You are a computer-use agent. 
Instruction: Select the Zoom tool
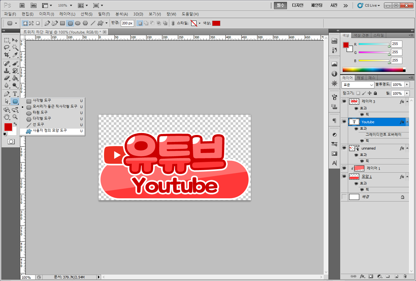point(15,117)
